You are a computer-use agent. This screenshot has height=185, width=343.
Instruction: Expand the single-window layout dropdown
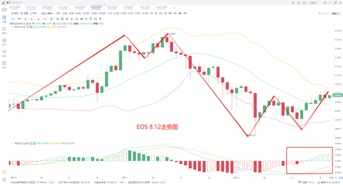336,13
